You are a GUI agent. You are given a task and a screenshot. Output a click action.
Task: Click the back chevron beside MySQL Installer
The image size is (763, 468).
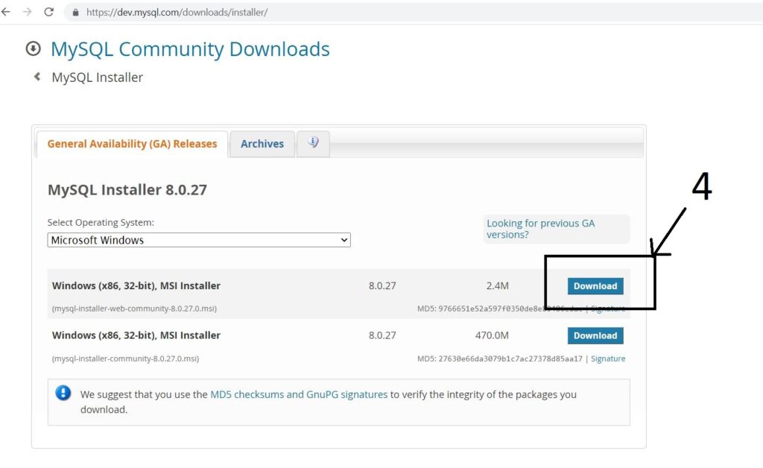pos(37,76)
